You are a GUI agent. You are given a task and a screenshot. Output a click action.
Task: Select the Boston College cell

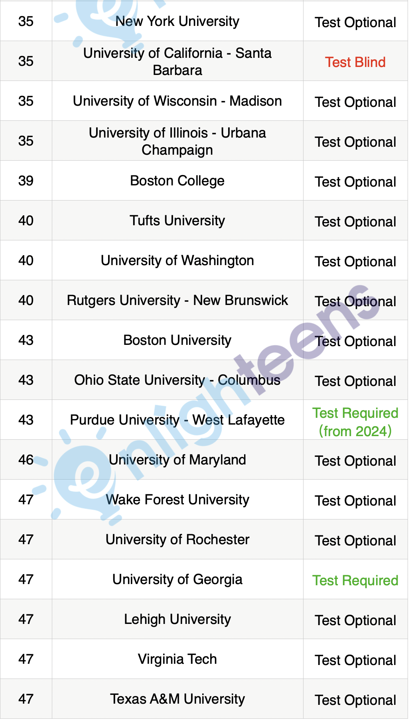pyautogui.click(x=177, y=181)
